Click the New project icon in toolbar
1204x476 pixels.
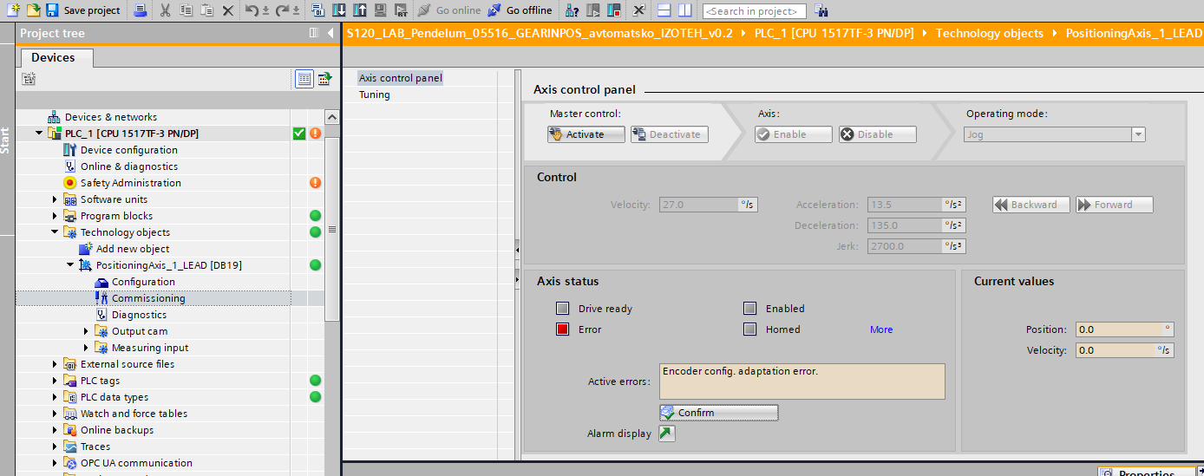coord(12,10)
